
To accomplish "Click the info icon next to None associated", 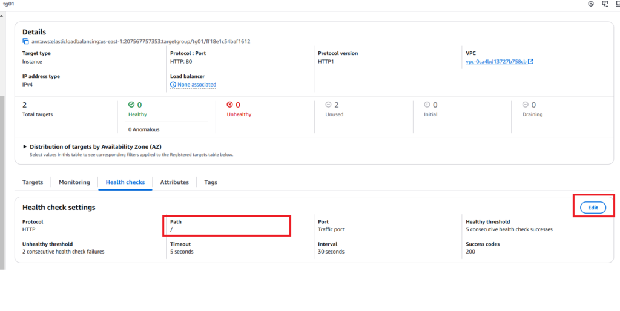I will [x=173, y=85].
